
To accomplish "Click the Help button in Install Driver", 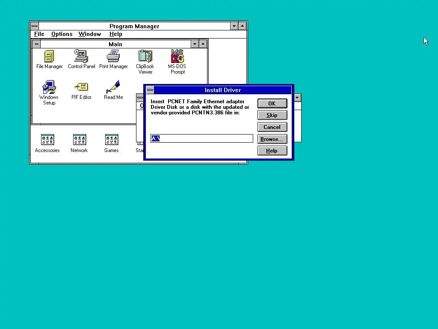I will point(272,151).
